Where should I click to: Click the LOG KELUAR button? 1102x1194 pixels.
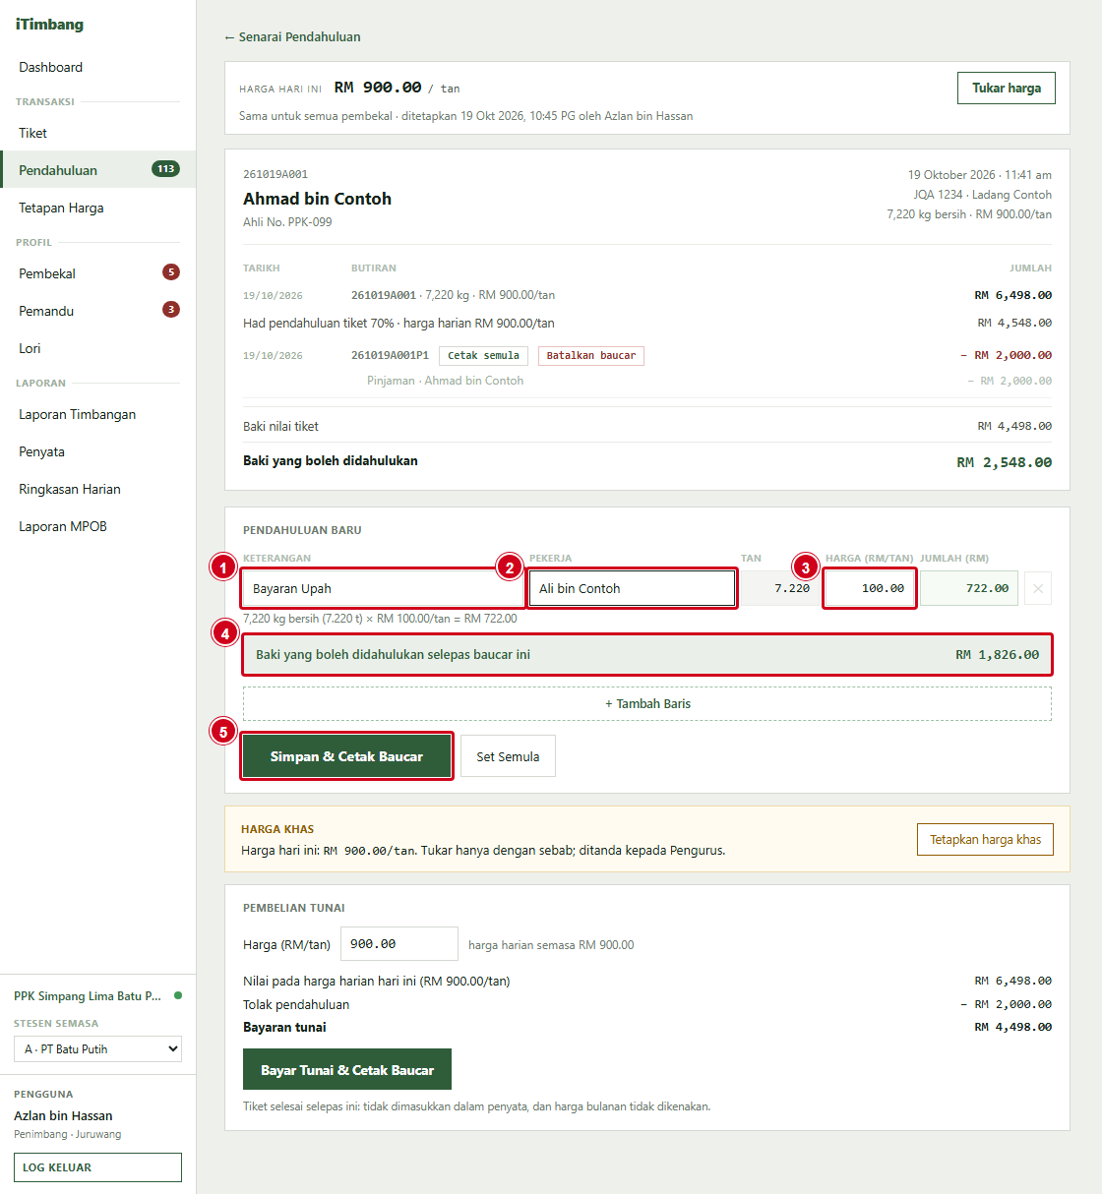click(97, 1167)
